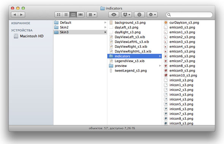Open the gear action menu
This screenshot has height=144, width=224.
[152, 15]
